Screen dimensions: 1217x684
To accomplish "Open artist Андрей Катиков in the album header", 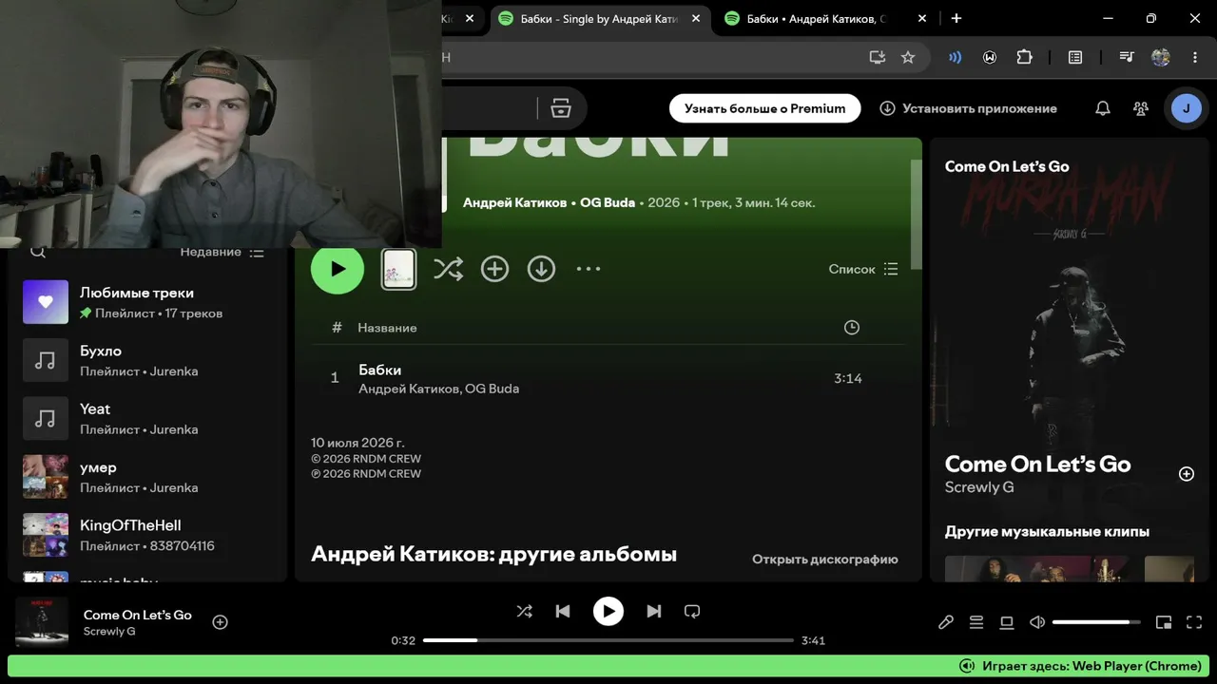I will pos(514,202).
